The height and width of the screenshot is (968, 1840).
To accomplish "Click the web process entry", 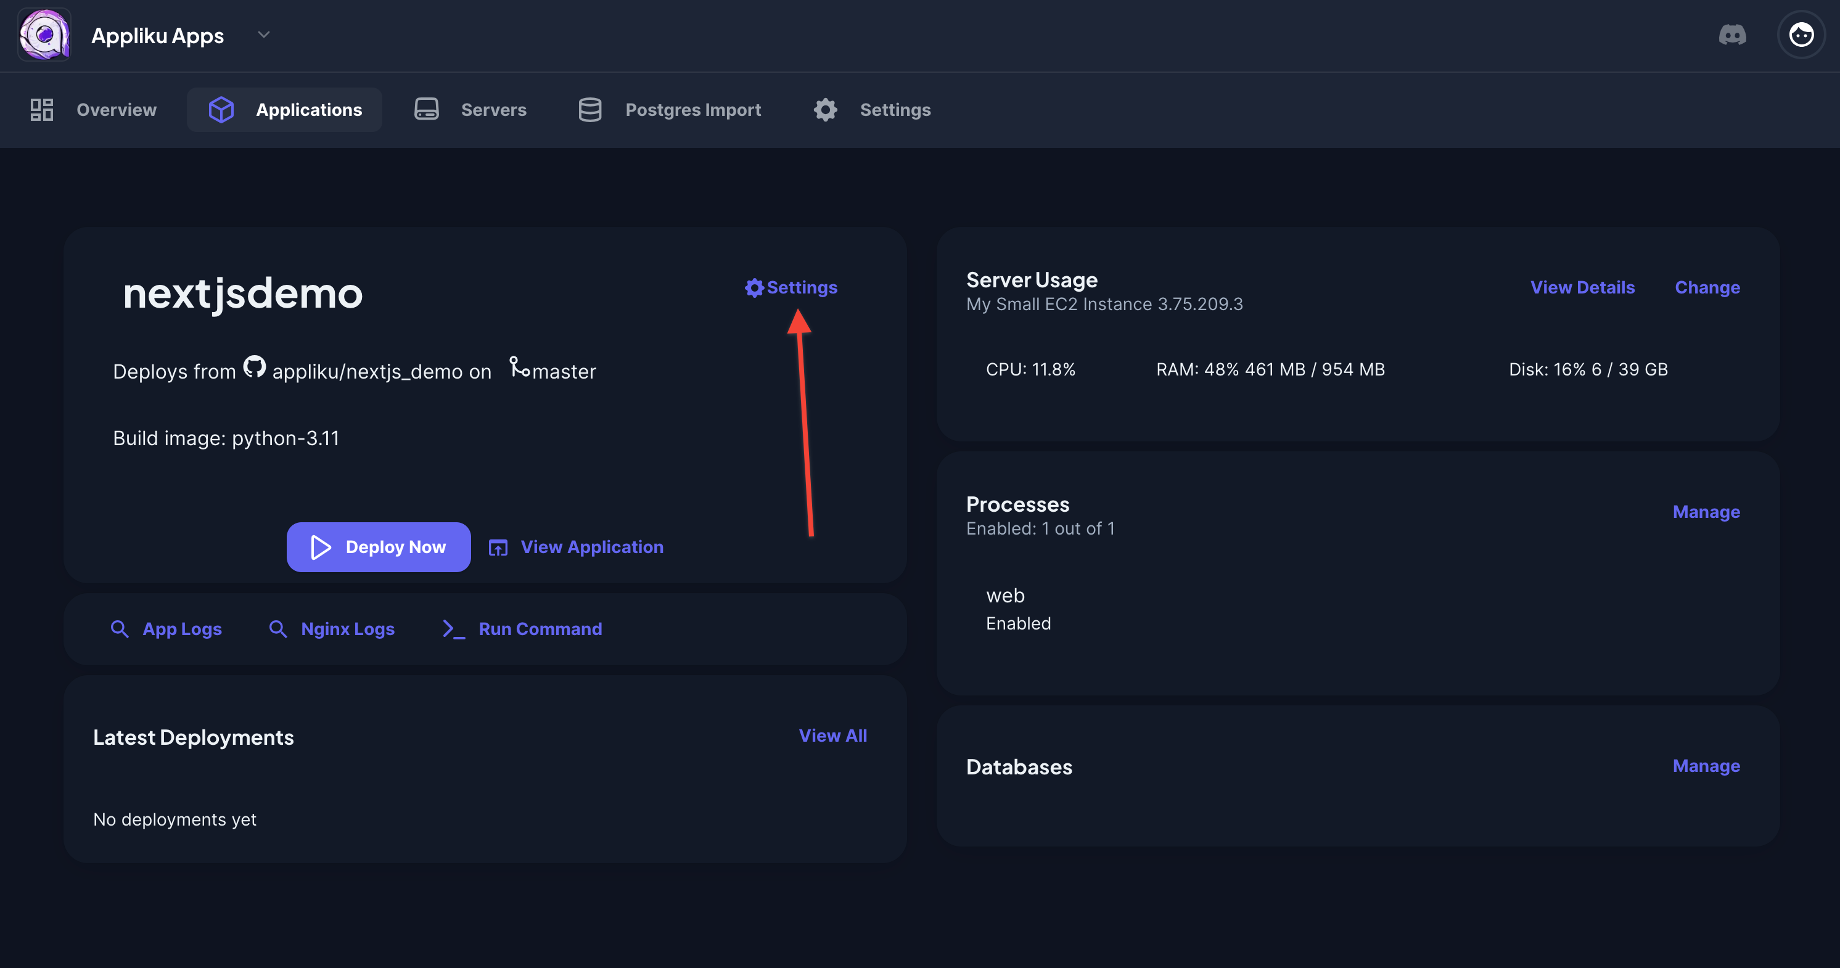I will (1005, 595).
